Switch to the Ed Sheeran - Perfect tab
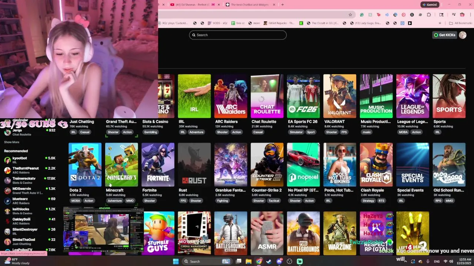 193,5
